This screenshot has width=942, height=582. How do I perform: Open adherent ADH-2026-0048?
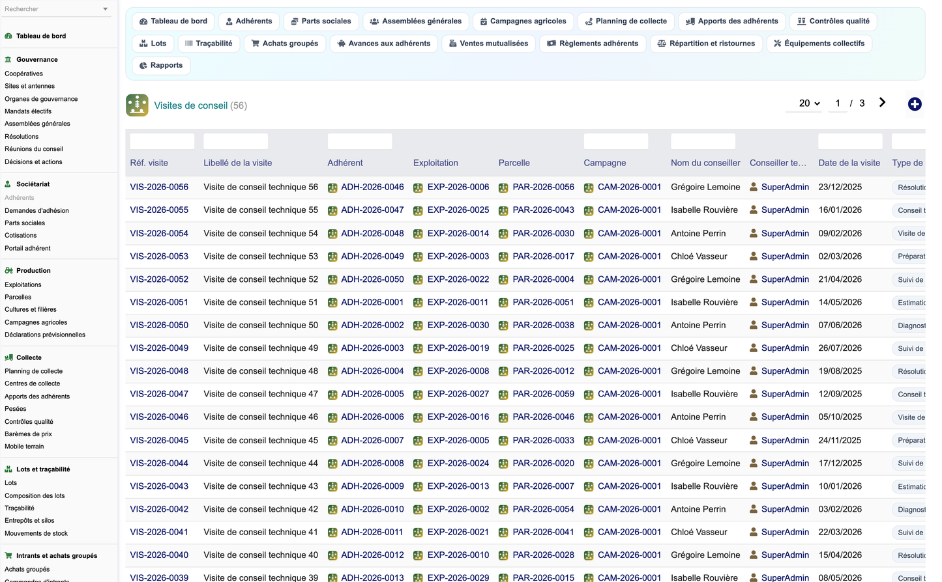pyautogui.click(x=372, y=233)
